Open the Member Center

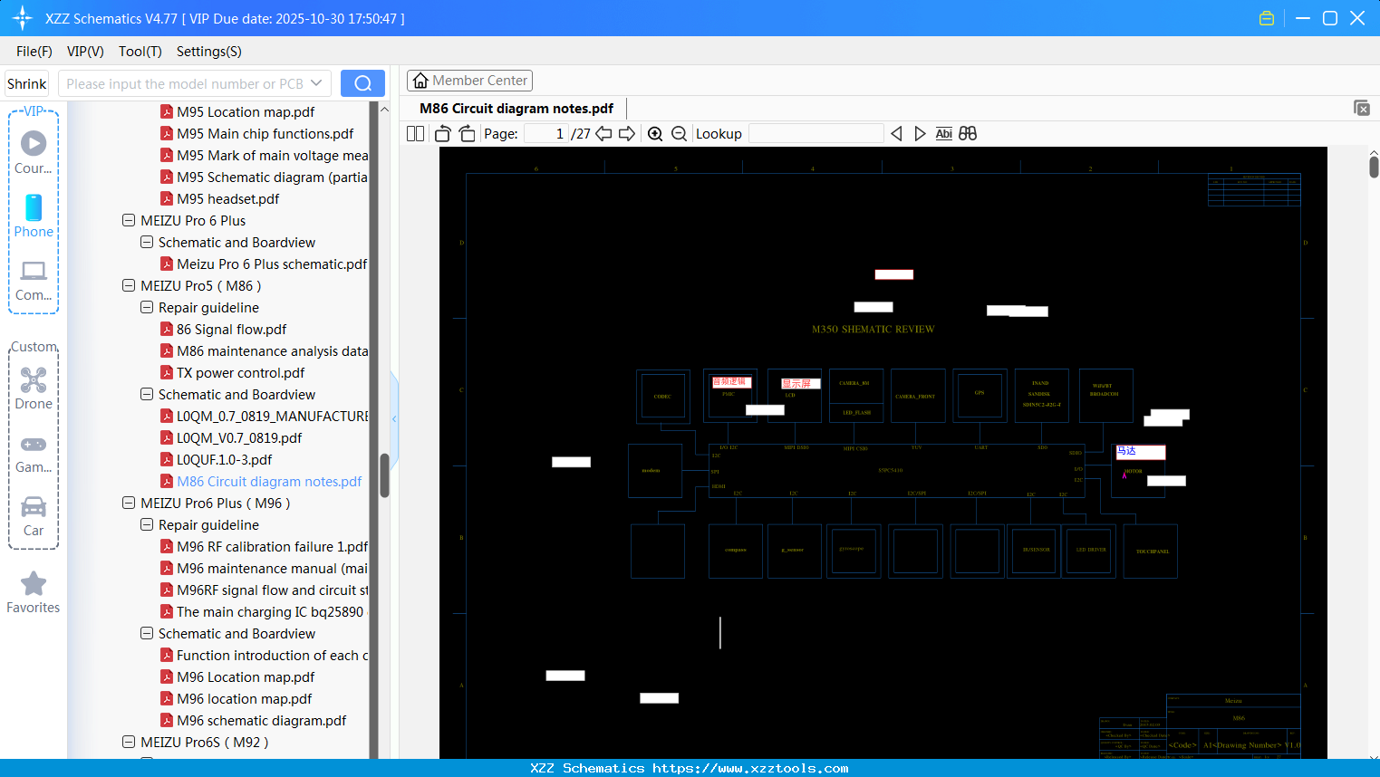pos(469,81)
